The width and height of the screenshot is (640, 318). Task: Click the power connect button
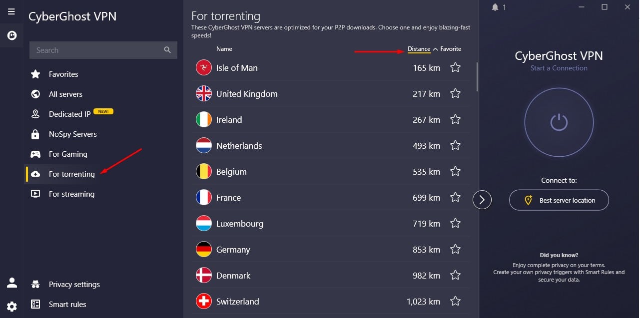pos(559,122)
